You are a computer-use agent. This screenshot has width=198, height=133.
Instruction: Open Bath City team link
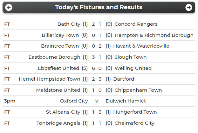tap(69, 24)
